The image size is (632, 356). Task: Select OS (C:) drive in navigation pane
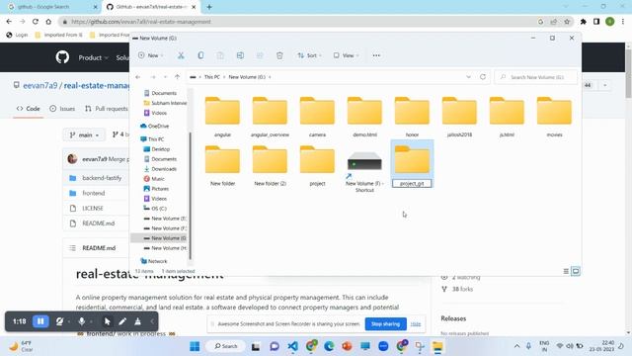[159, 209]
